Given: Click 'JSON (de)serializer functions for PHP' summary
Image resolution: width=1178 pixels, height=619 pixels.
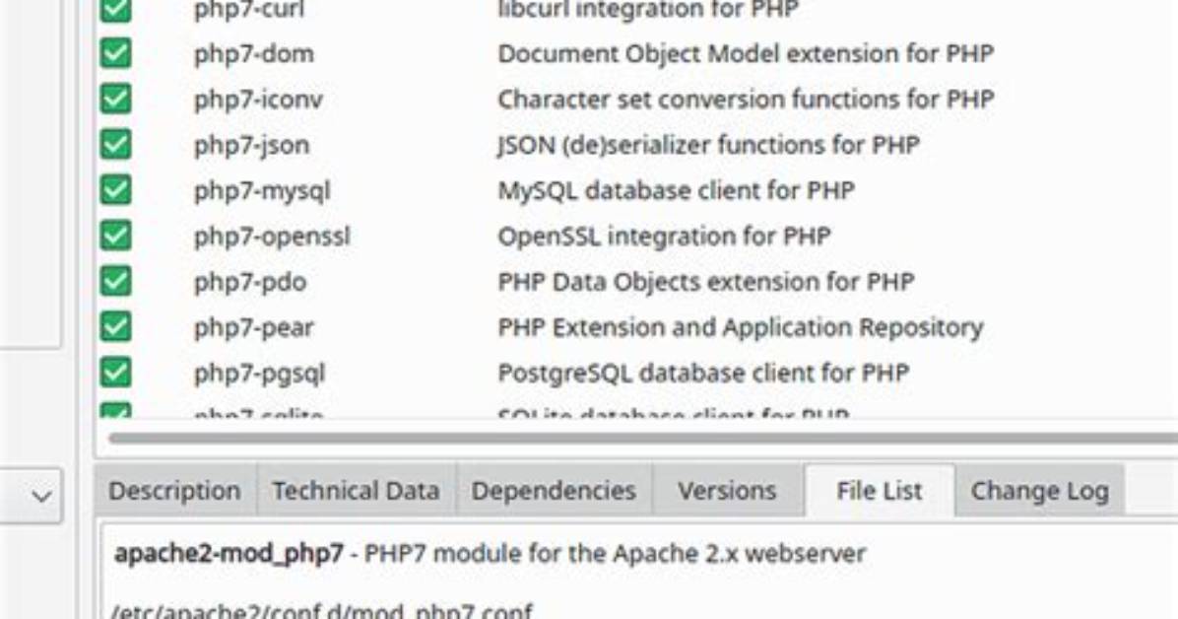Looking at the screenshot, I should 708,145.
